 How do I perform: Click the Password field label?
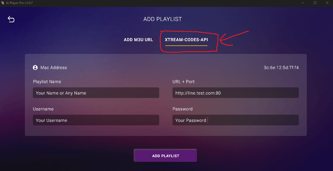[x=182, y=109]
